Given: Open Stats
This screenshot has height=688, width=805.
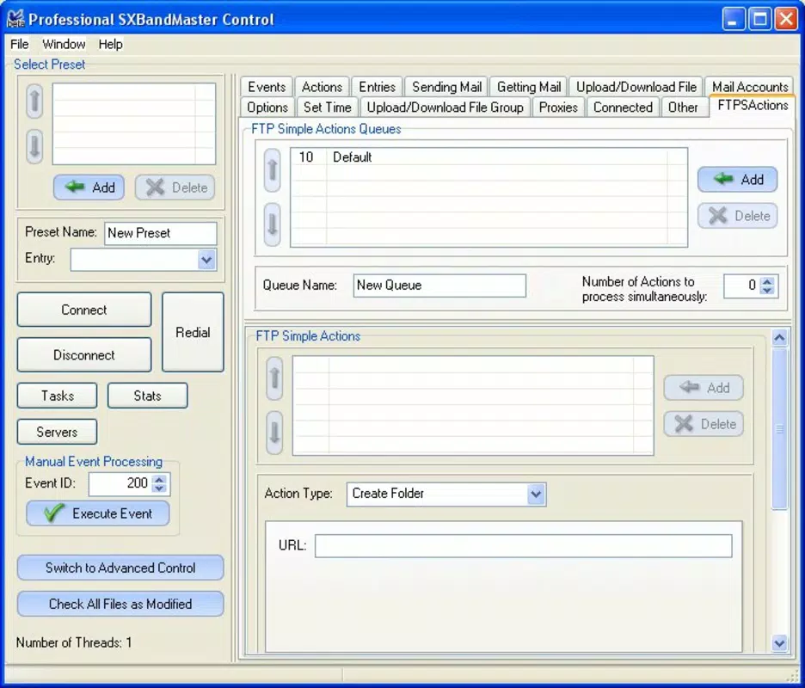Looking at the screenshot, I should click(147, 396).
